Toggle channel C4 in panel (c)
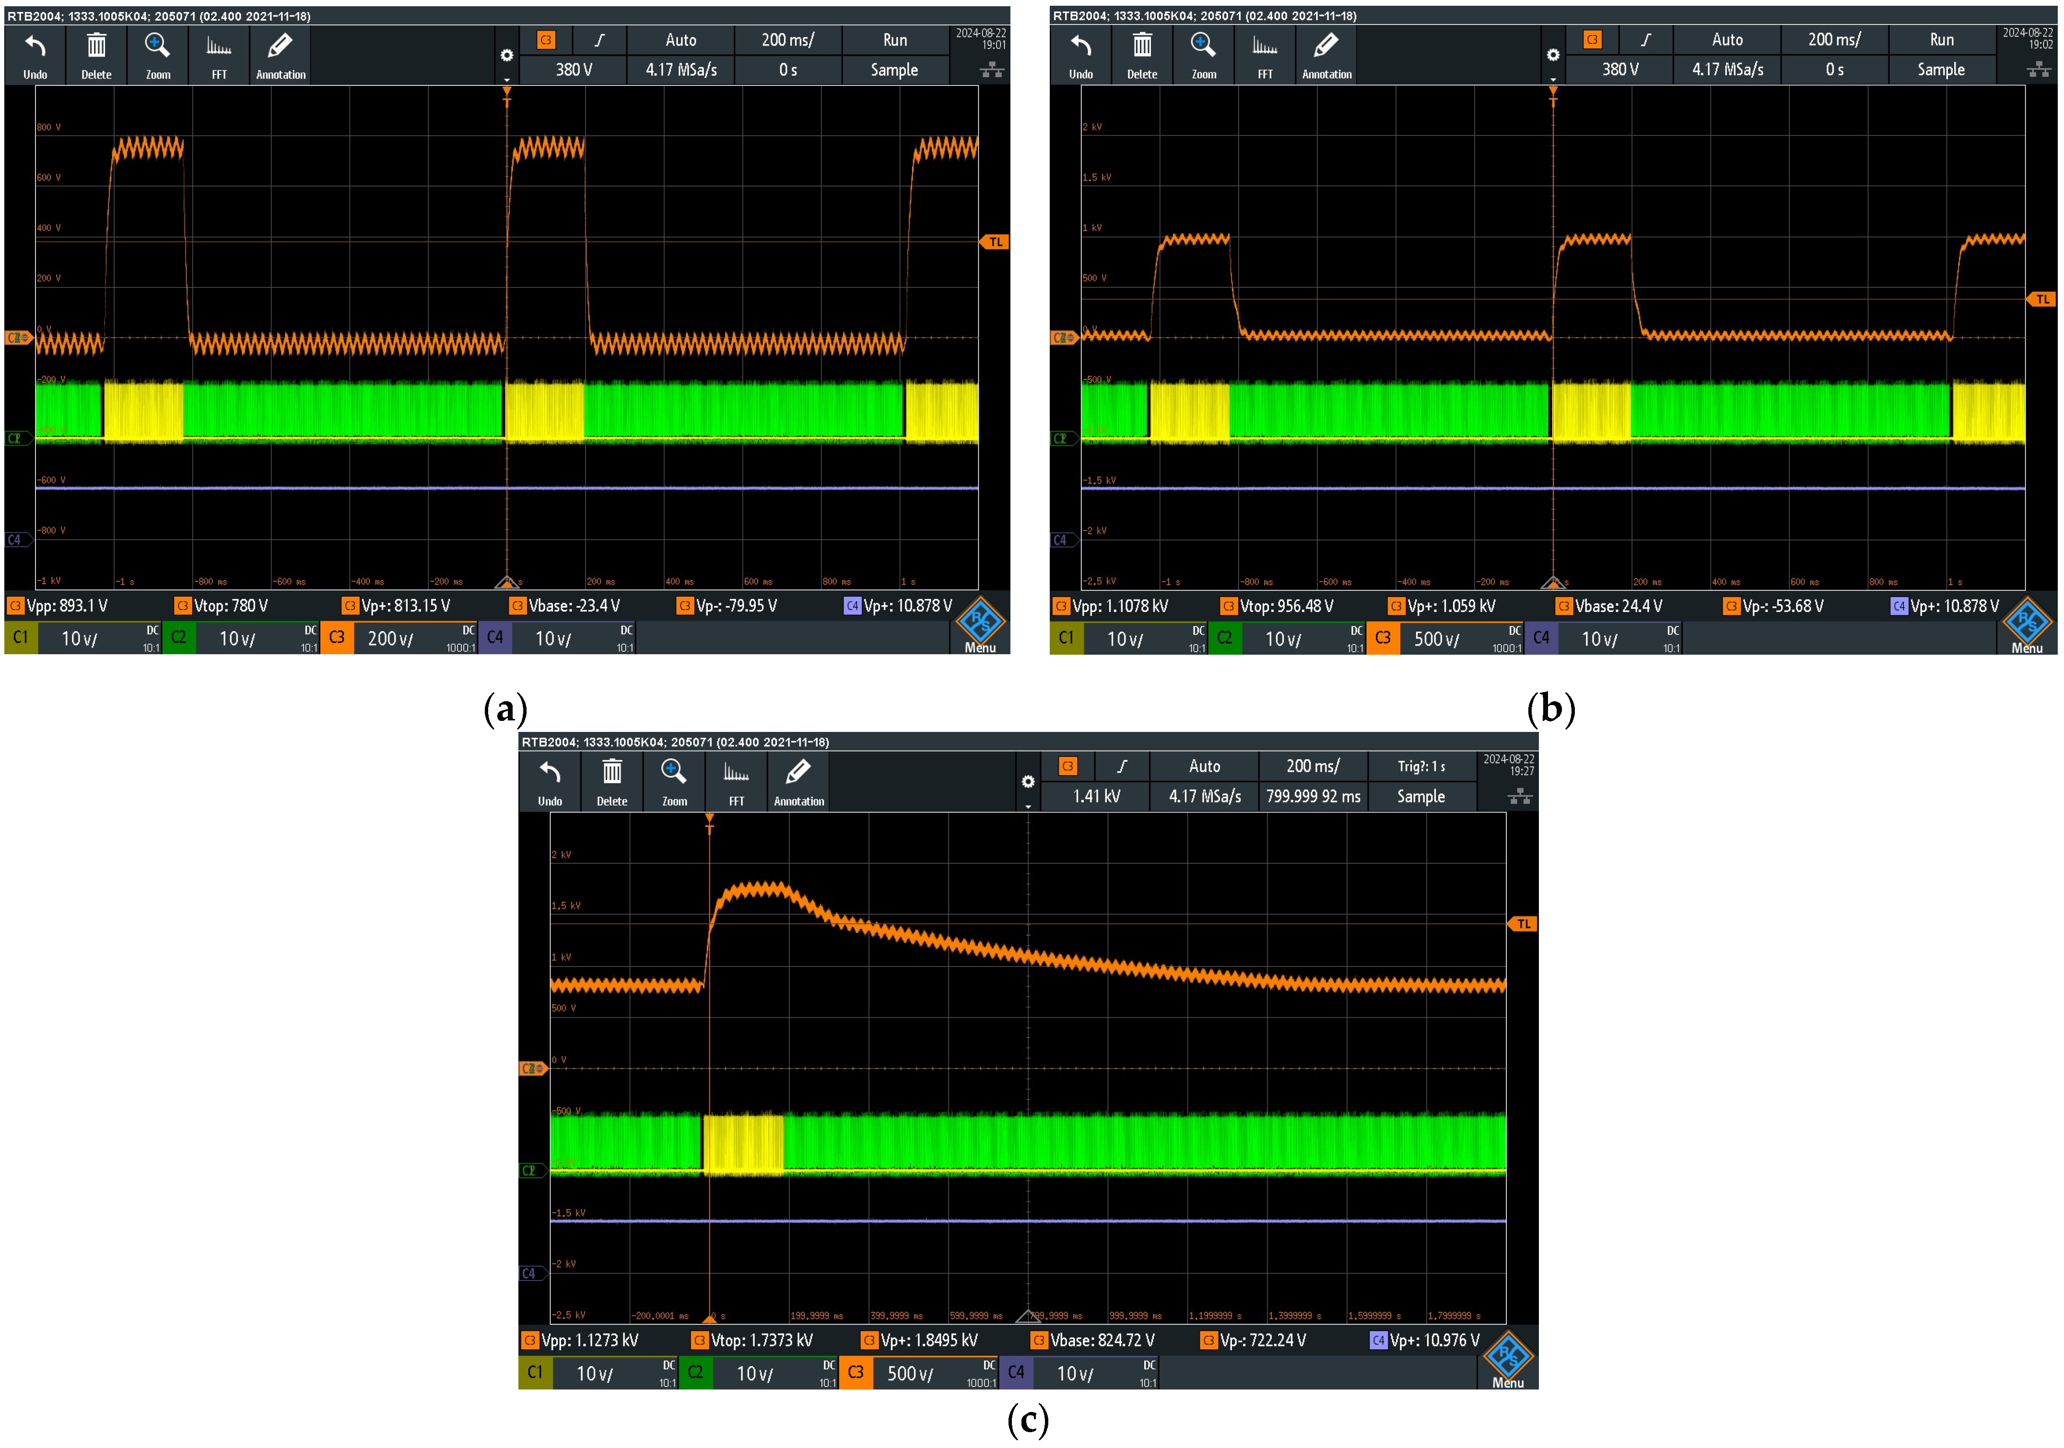Viewport: 2064px width, 1448px height. point(1016,1373)
